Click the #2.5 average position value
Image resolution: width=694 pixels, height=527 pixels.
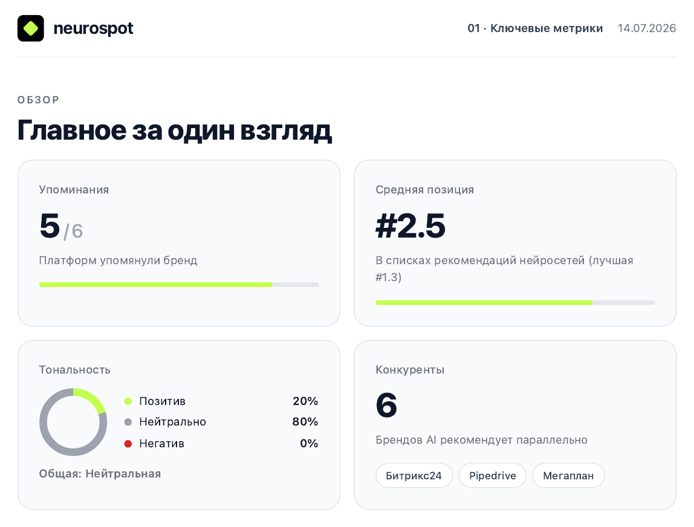pyautogui.click(x=410, y=226)
